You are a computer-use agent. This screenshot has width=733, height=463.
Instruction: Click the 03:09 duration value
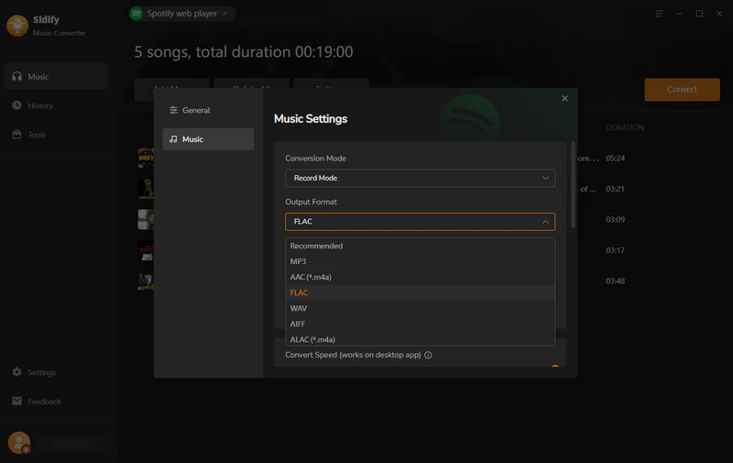pos(615,219)
